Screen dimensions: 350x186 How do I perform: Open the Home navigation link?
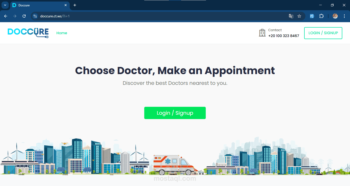click(62, 33)
